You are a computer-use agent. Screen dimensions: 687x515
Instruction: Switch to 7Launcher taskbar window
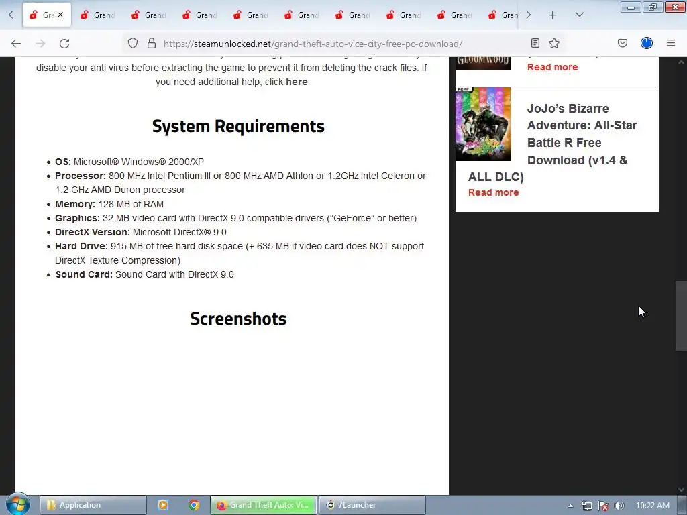pos(372,505)
